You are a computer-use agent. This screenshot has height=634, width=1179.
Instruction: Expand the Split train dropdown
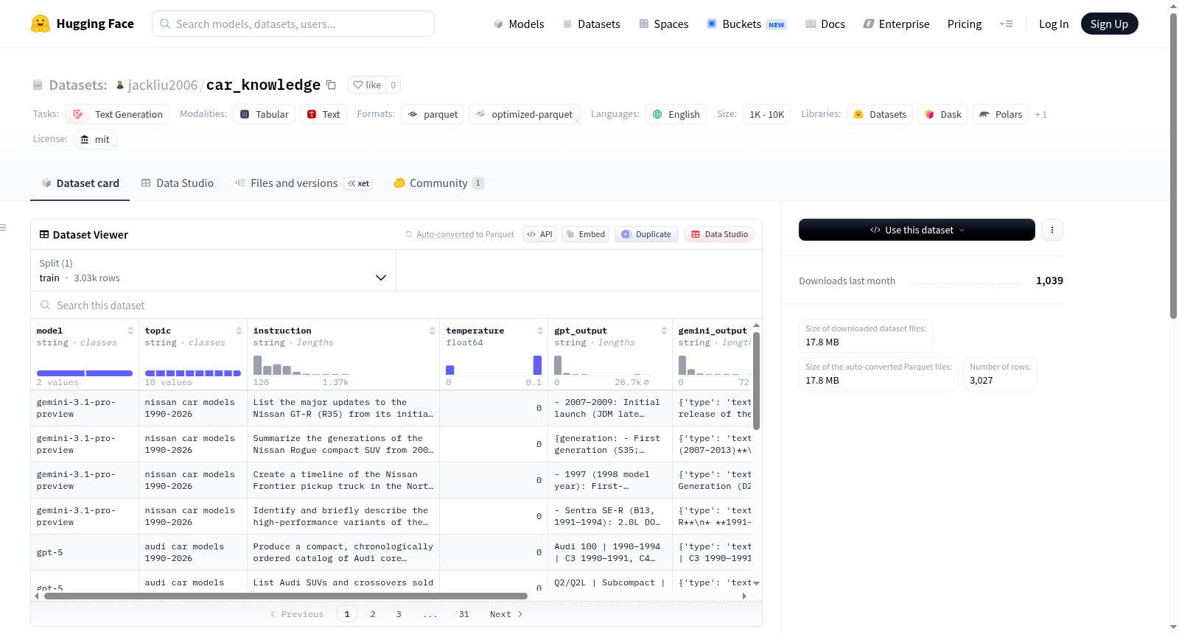tap(213, 270)
